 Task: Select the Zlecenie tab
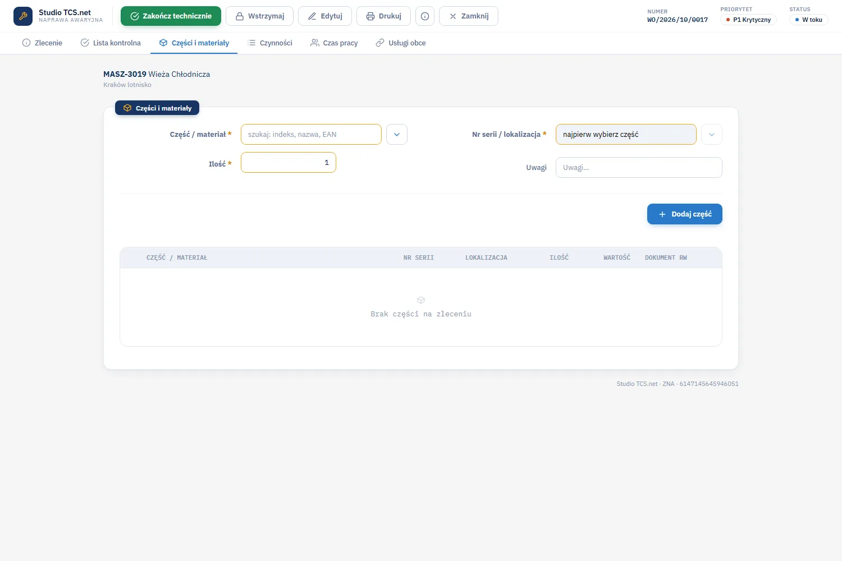(x=42, y=43)
